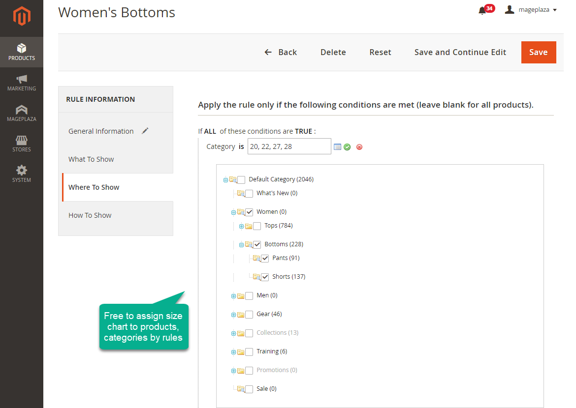576x408 pixels.
Task: Open the notifications bell
Action: 482,9
